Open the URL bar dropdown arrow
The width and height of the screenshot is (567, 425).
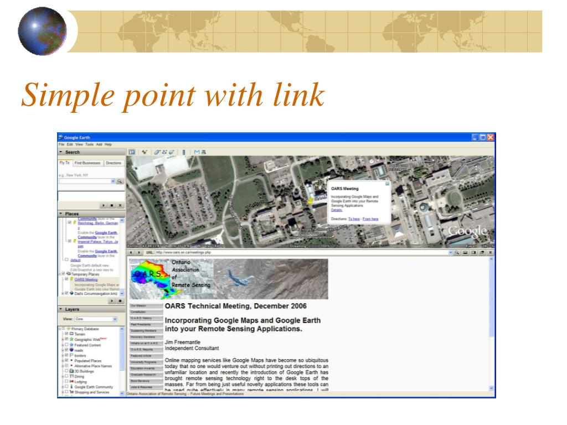tap(451, 252)
